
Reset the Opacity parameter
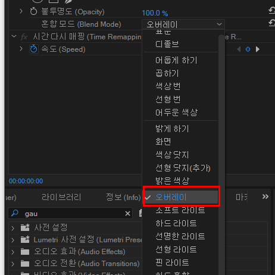click(272, 10)
